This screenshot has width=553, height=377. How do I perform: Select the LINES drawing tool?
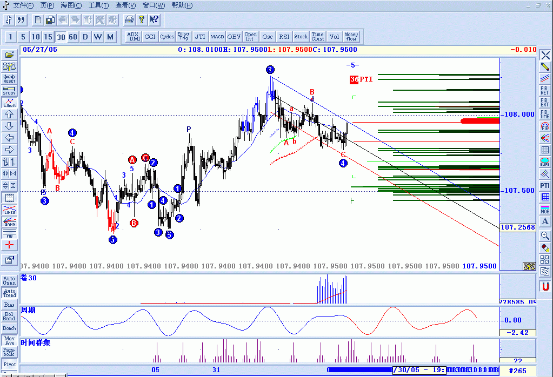(9, 210)
